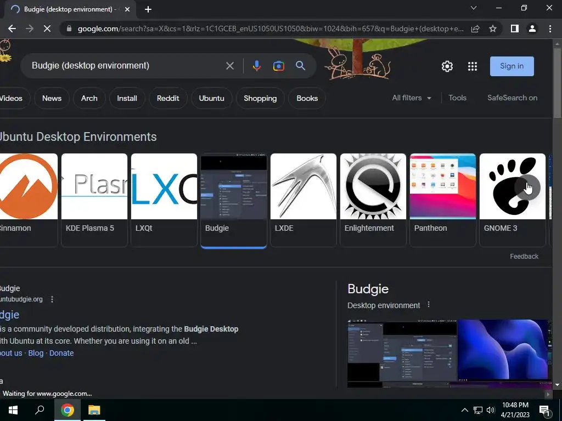Open Google quick settings gear

click(447, 66)
